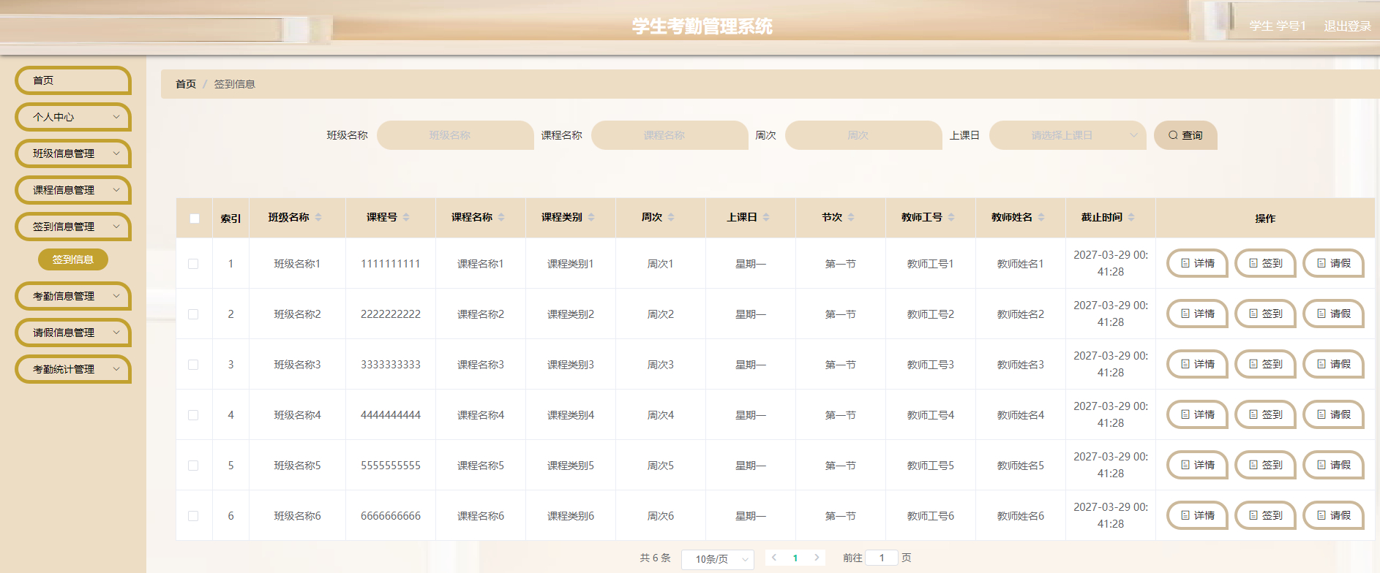The image size is (1380, 573).
Task: Check the row for 班级名称5
Action: pyautogui.click(x=193, y=466)
